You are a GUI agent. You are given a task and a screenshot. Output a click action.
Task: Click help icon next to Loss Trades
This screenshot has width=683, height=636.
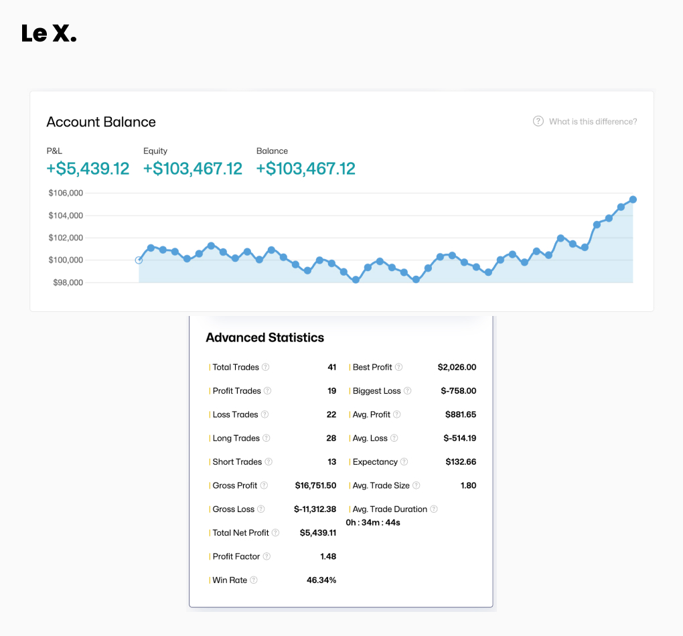(264, 414)
